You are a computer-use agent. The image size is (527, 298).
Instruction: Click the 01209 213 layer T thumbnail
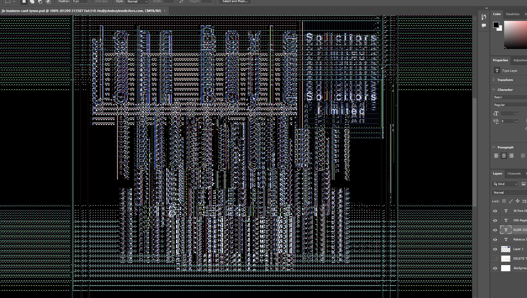[506, 230]
